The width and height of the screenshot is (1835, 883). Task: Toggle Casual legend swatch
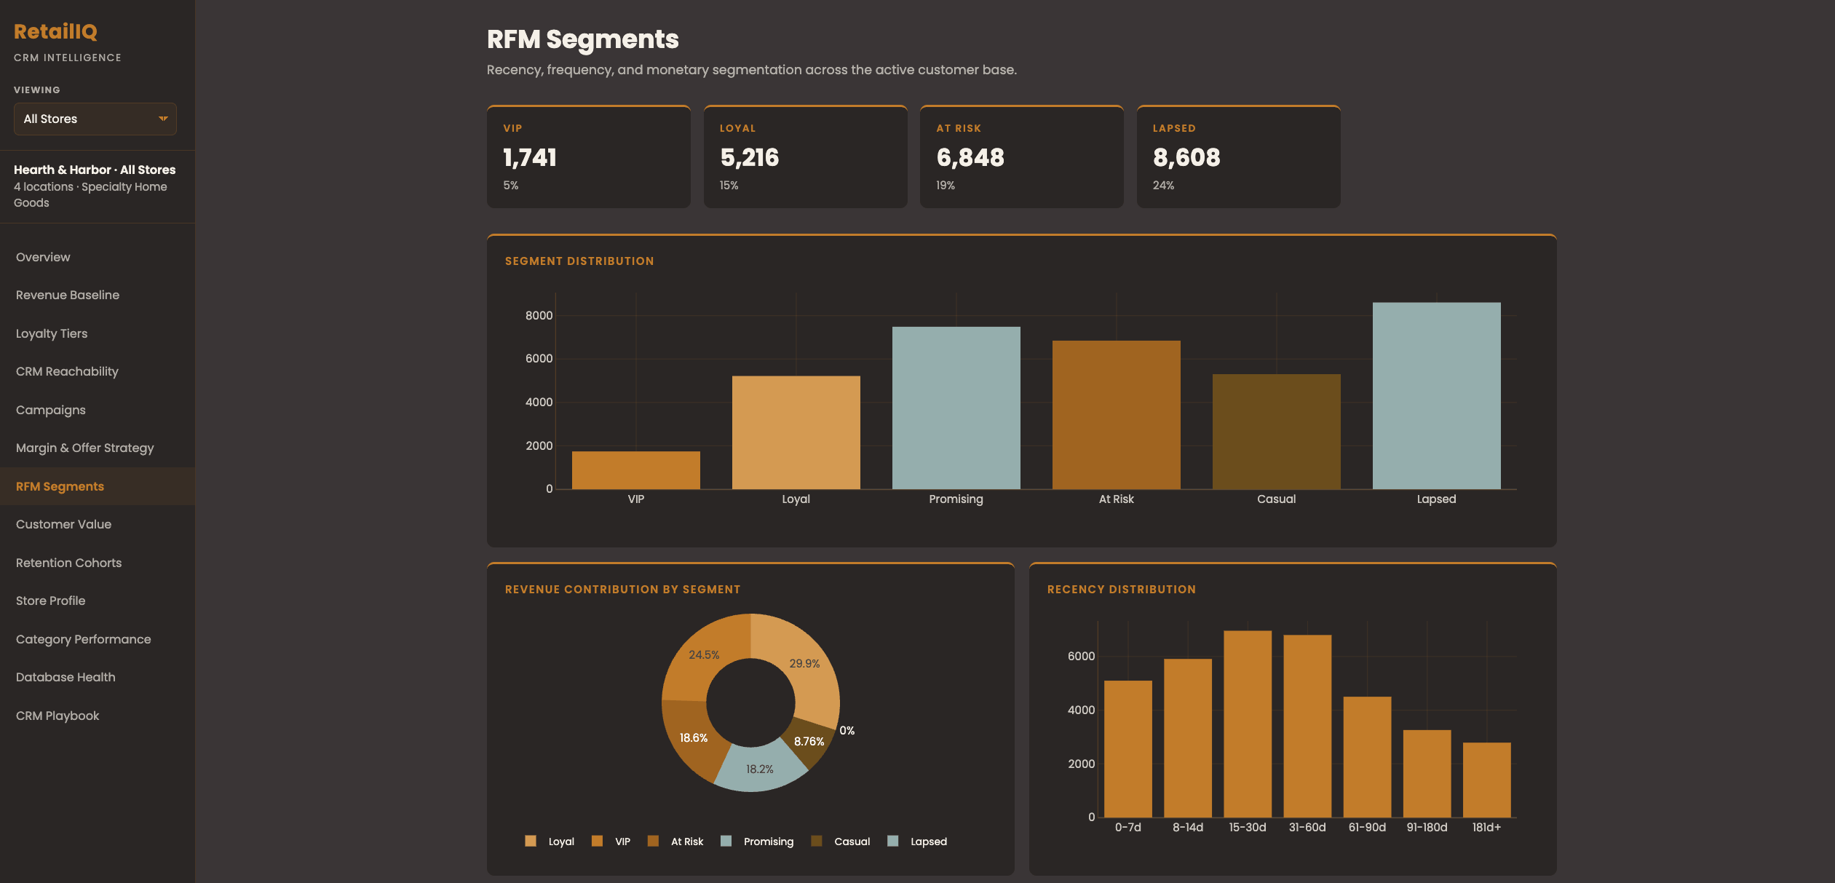pos(817,841)
